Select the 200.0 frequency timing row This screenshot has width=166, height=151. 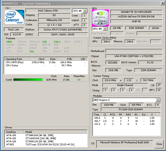tap(127, 118)
